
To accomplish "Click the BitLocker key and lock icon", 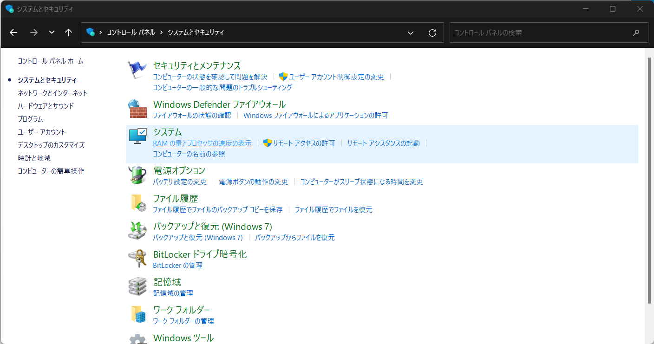I will click(x=137, y=259).
